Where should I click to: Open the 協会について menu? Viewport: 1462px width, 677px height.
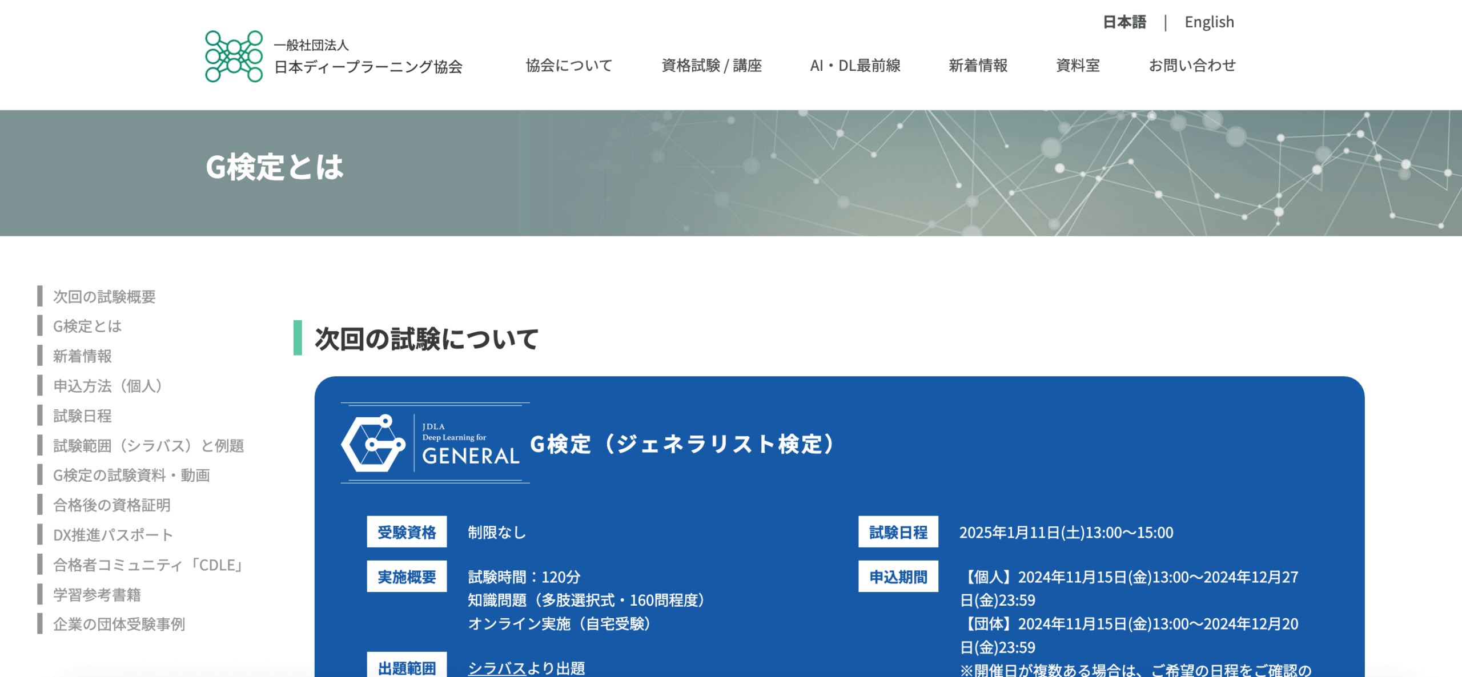[x=569, y=66]
